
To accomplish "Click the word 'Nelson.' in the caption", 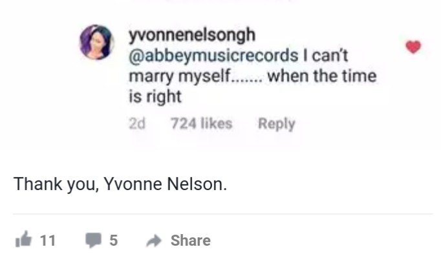I will [197, 184].
